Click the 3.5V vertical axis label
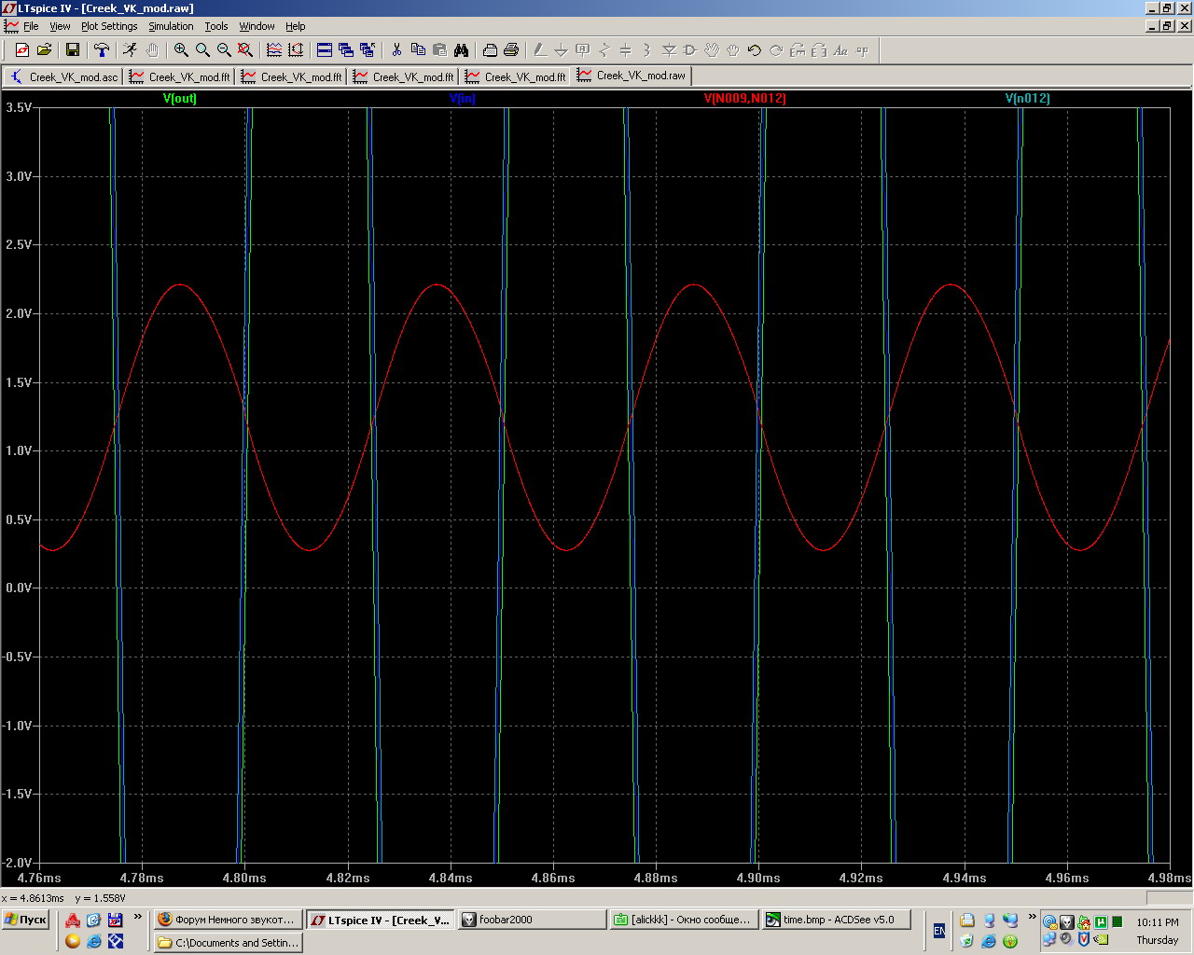 (19, 107)
